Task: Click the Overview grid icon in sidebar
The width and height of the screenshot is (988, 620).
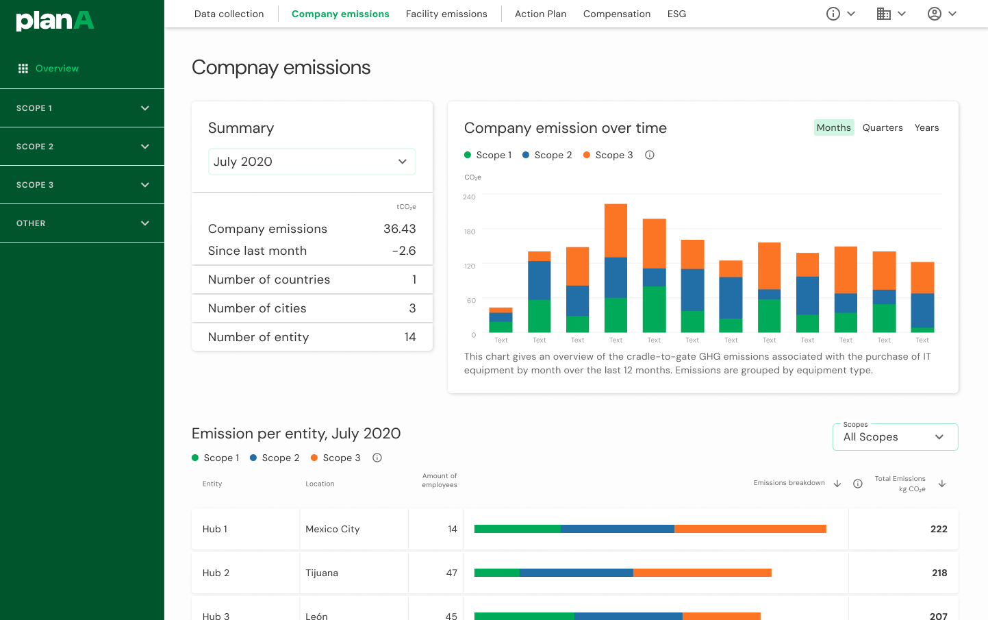Action: pyautogui.click(x=23, y=68)
